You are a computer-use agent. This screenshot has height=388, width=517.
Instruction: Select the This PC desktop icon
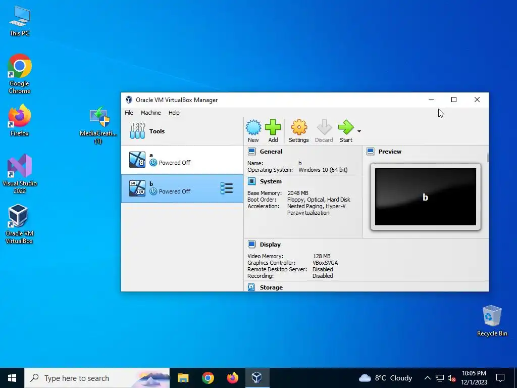click(20, 21)
